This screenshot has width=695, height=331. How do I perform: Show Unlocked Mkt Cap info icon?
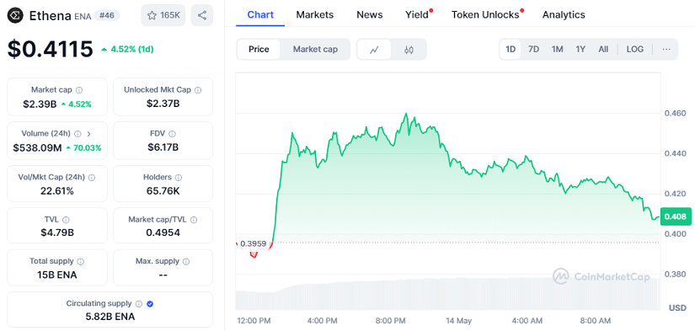click(x=198, y=90)
